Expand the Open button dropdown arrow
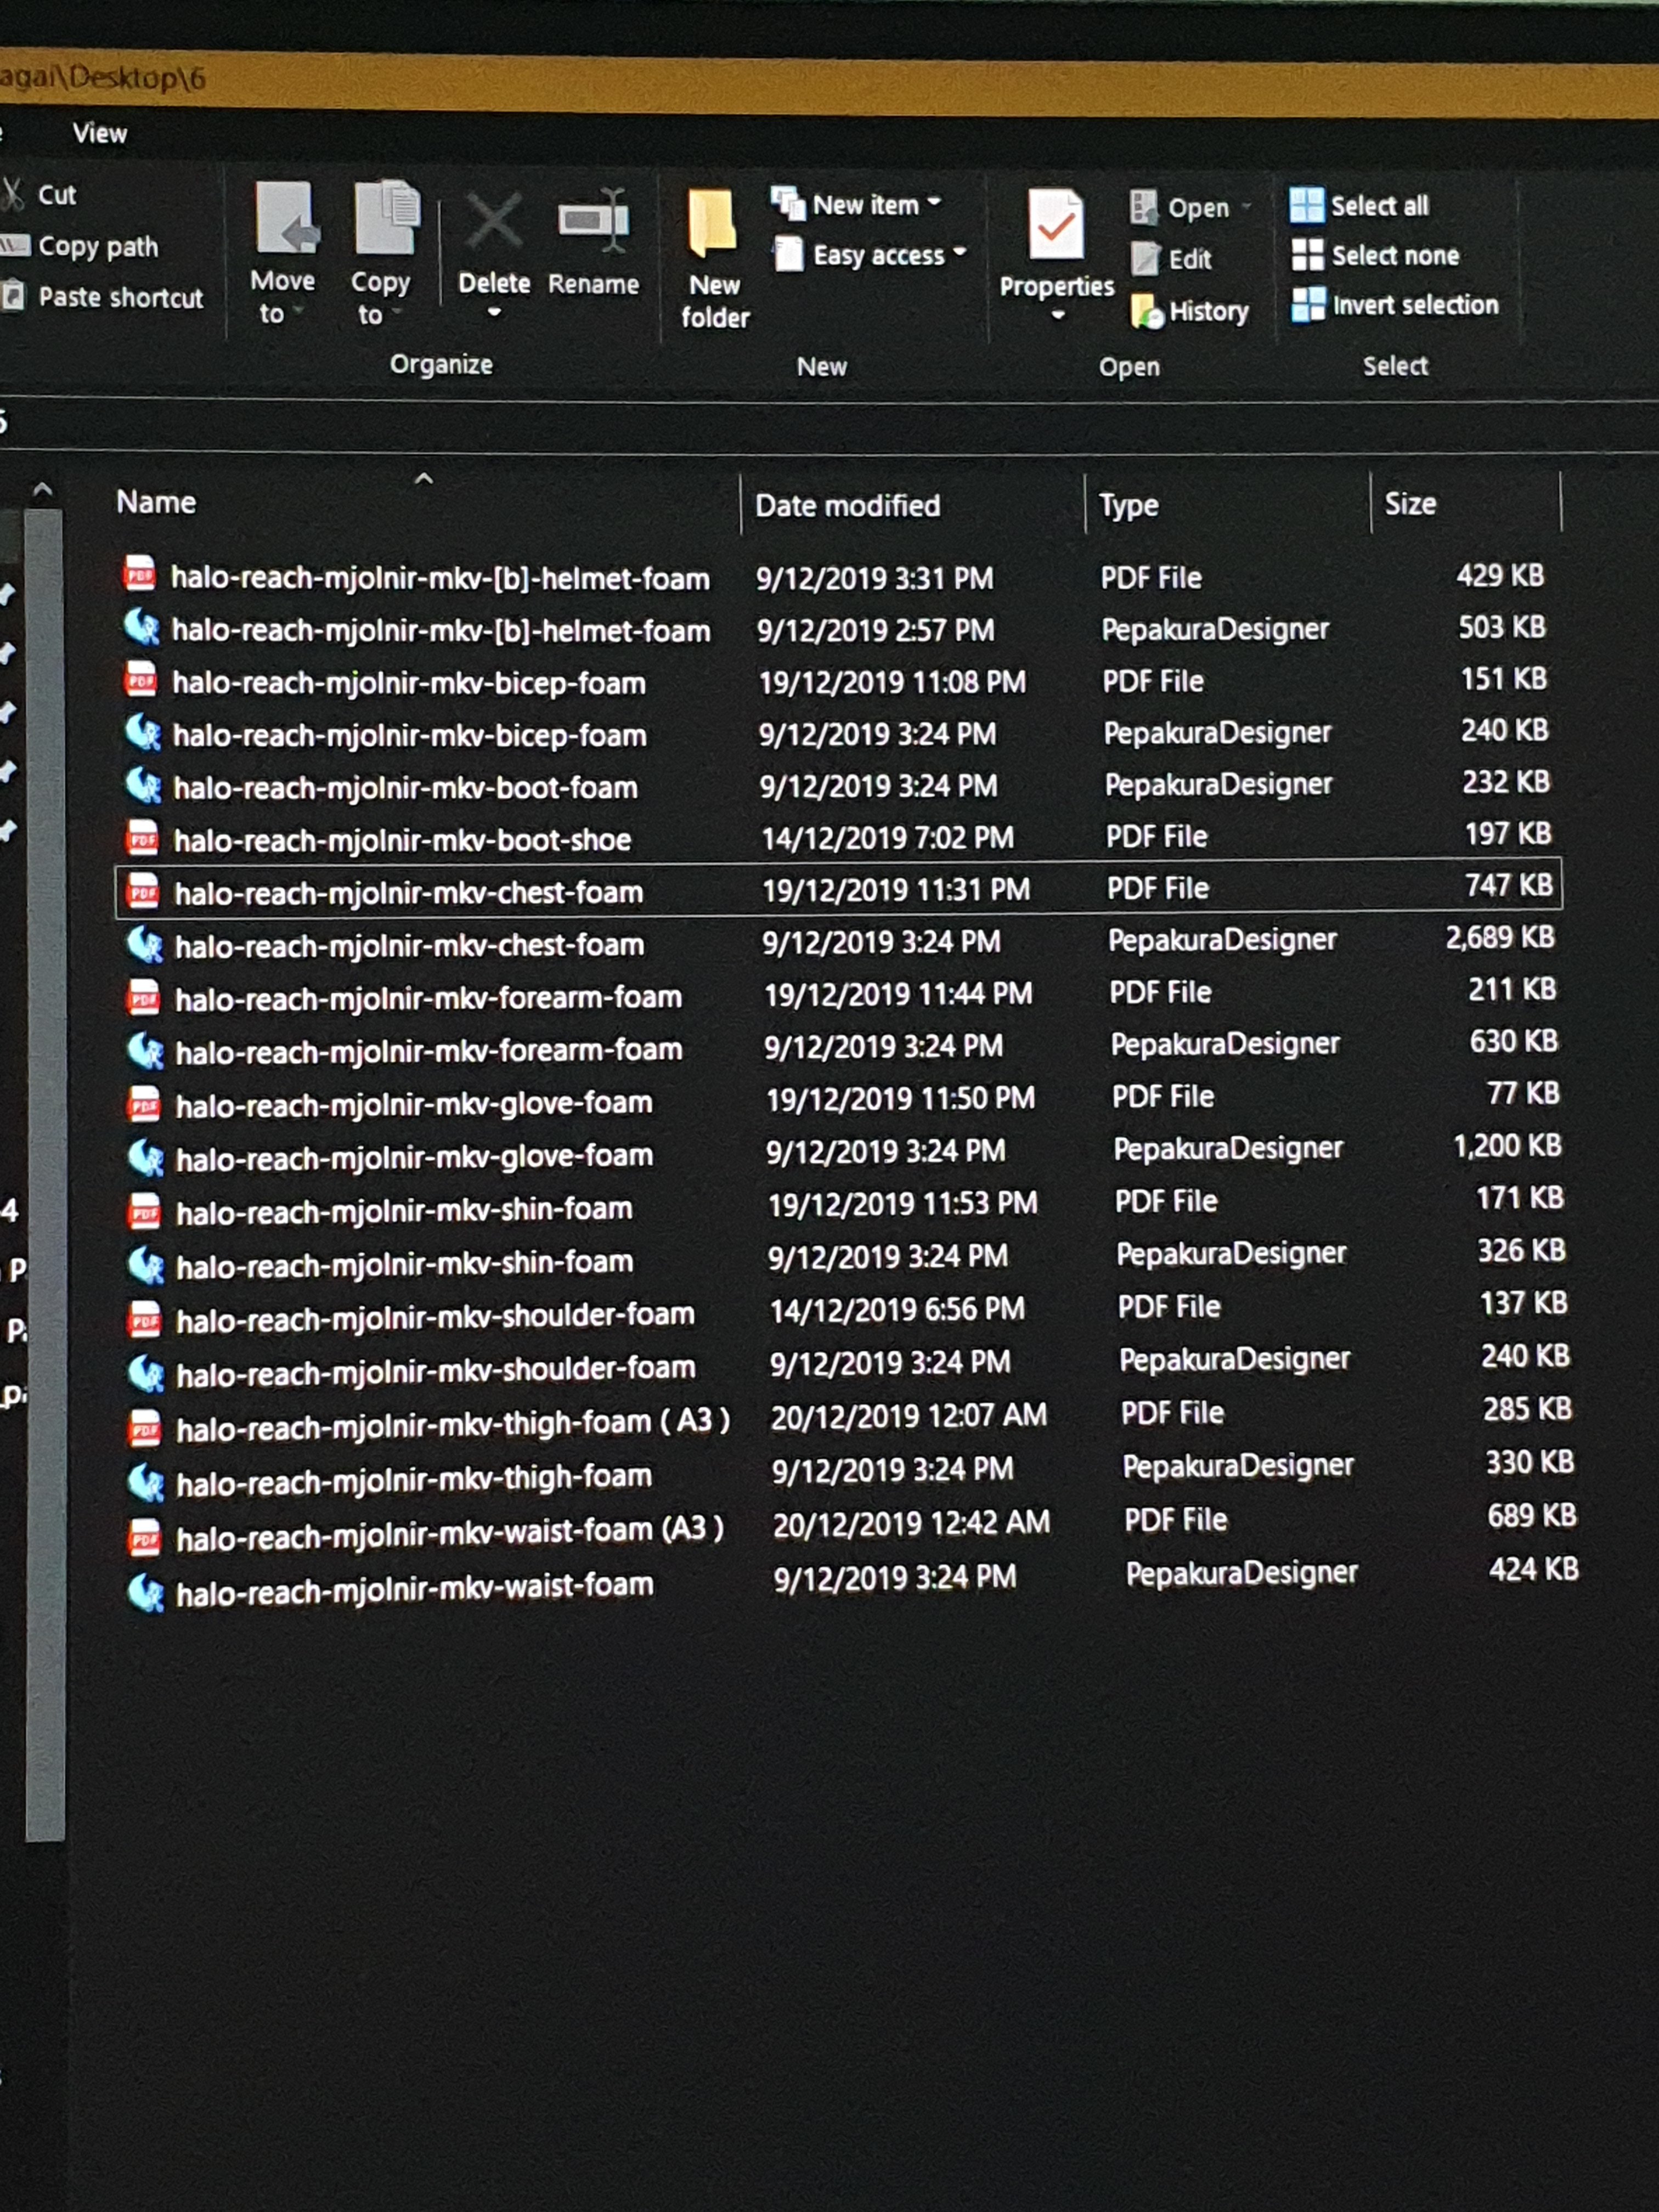Image resolution: width=1659 pixels, height=2212 pixels. 1247,207
